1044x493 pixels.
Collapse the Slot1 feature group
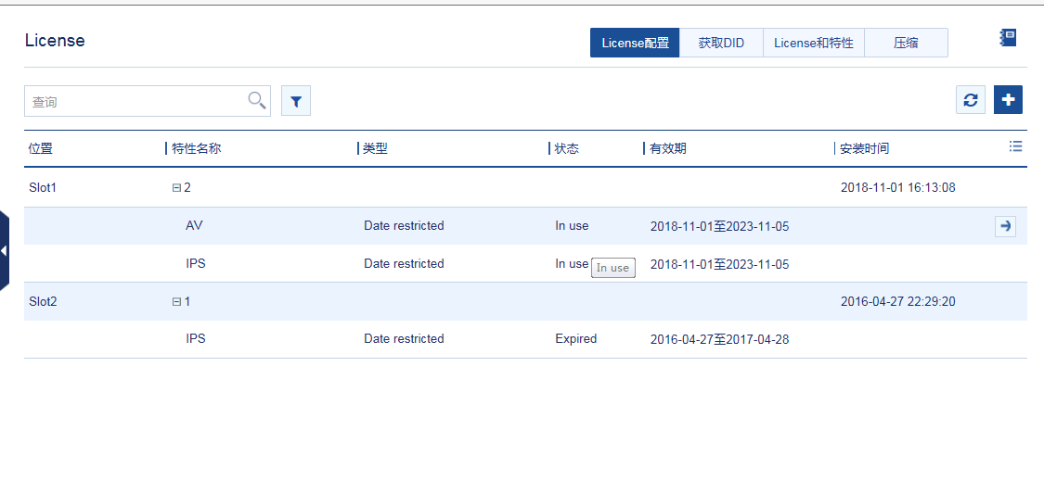pos(176,188)
